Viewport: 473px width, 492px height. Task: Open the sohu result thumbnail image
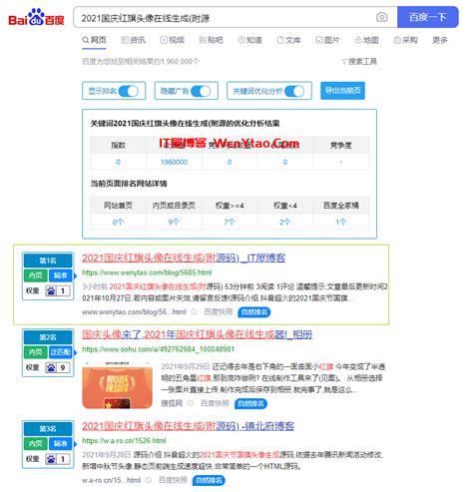pos(118,385)
